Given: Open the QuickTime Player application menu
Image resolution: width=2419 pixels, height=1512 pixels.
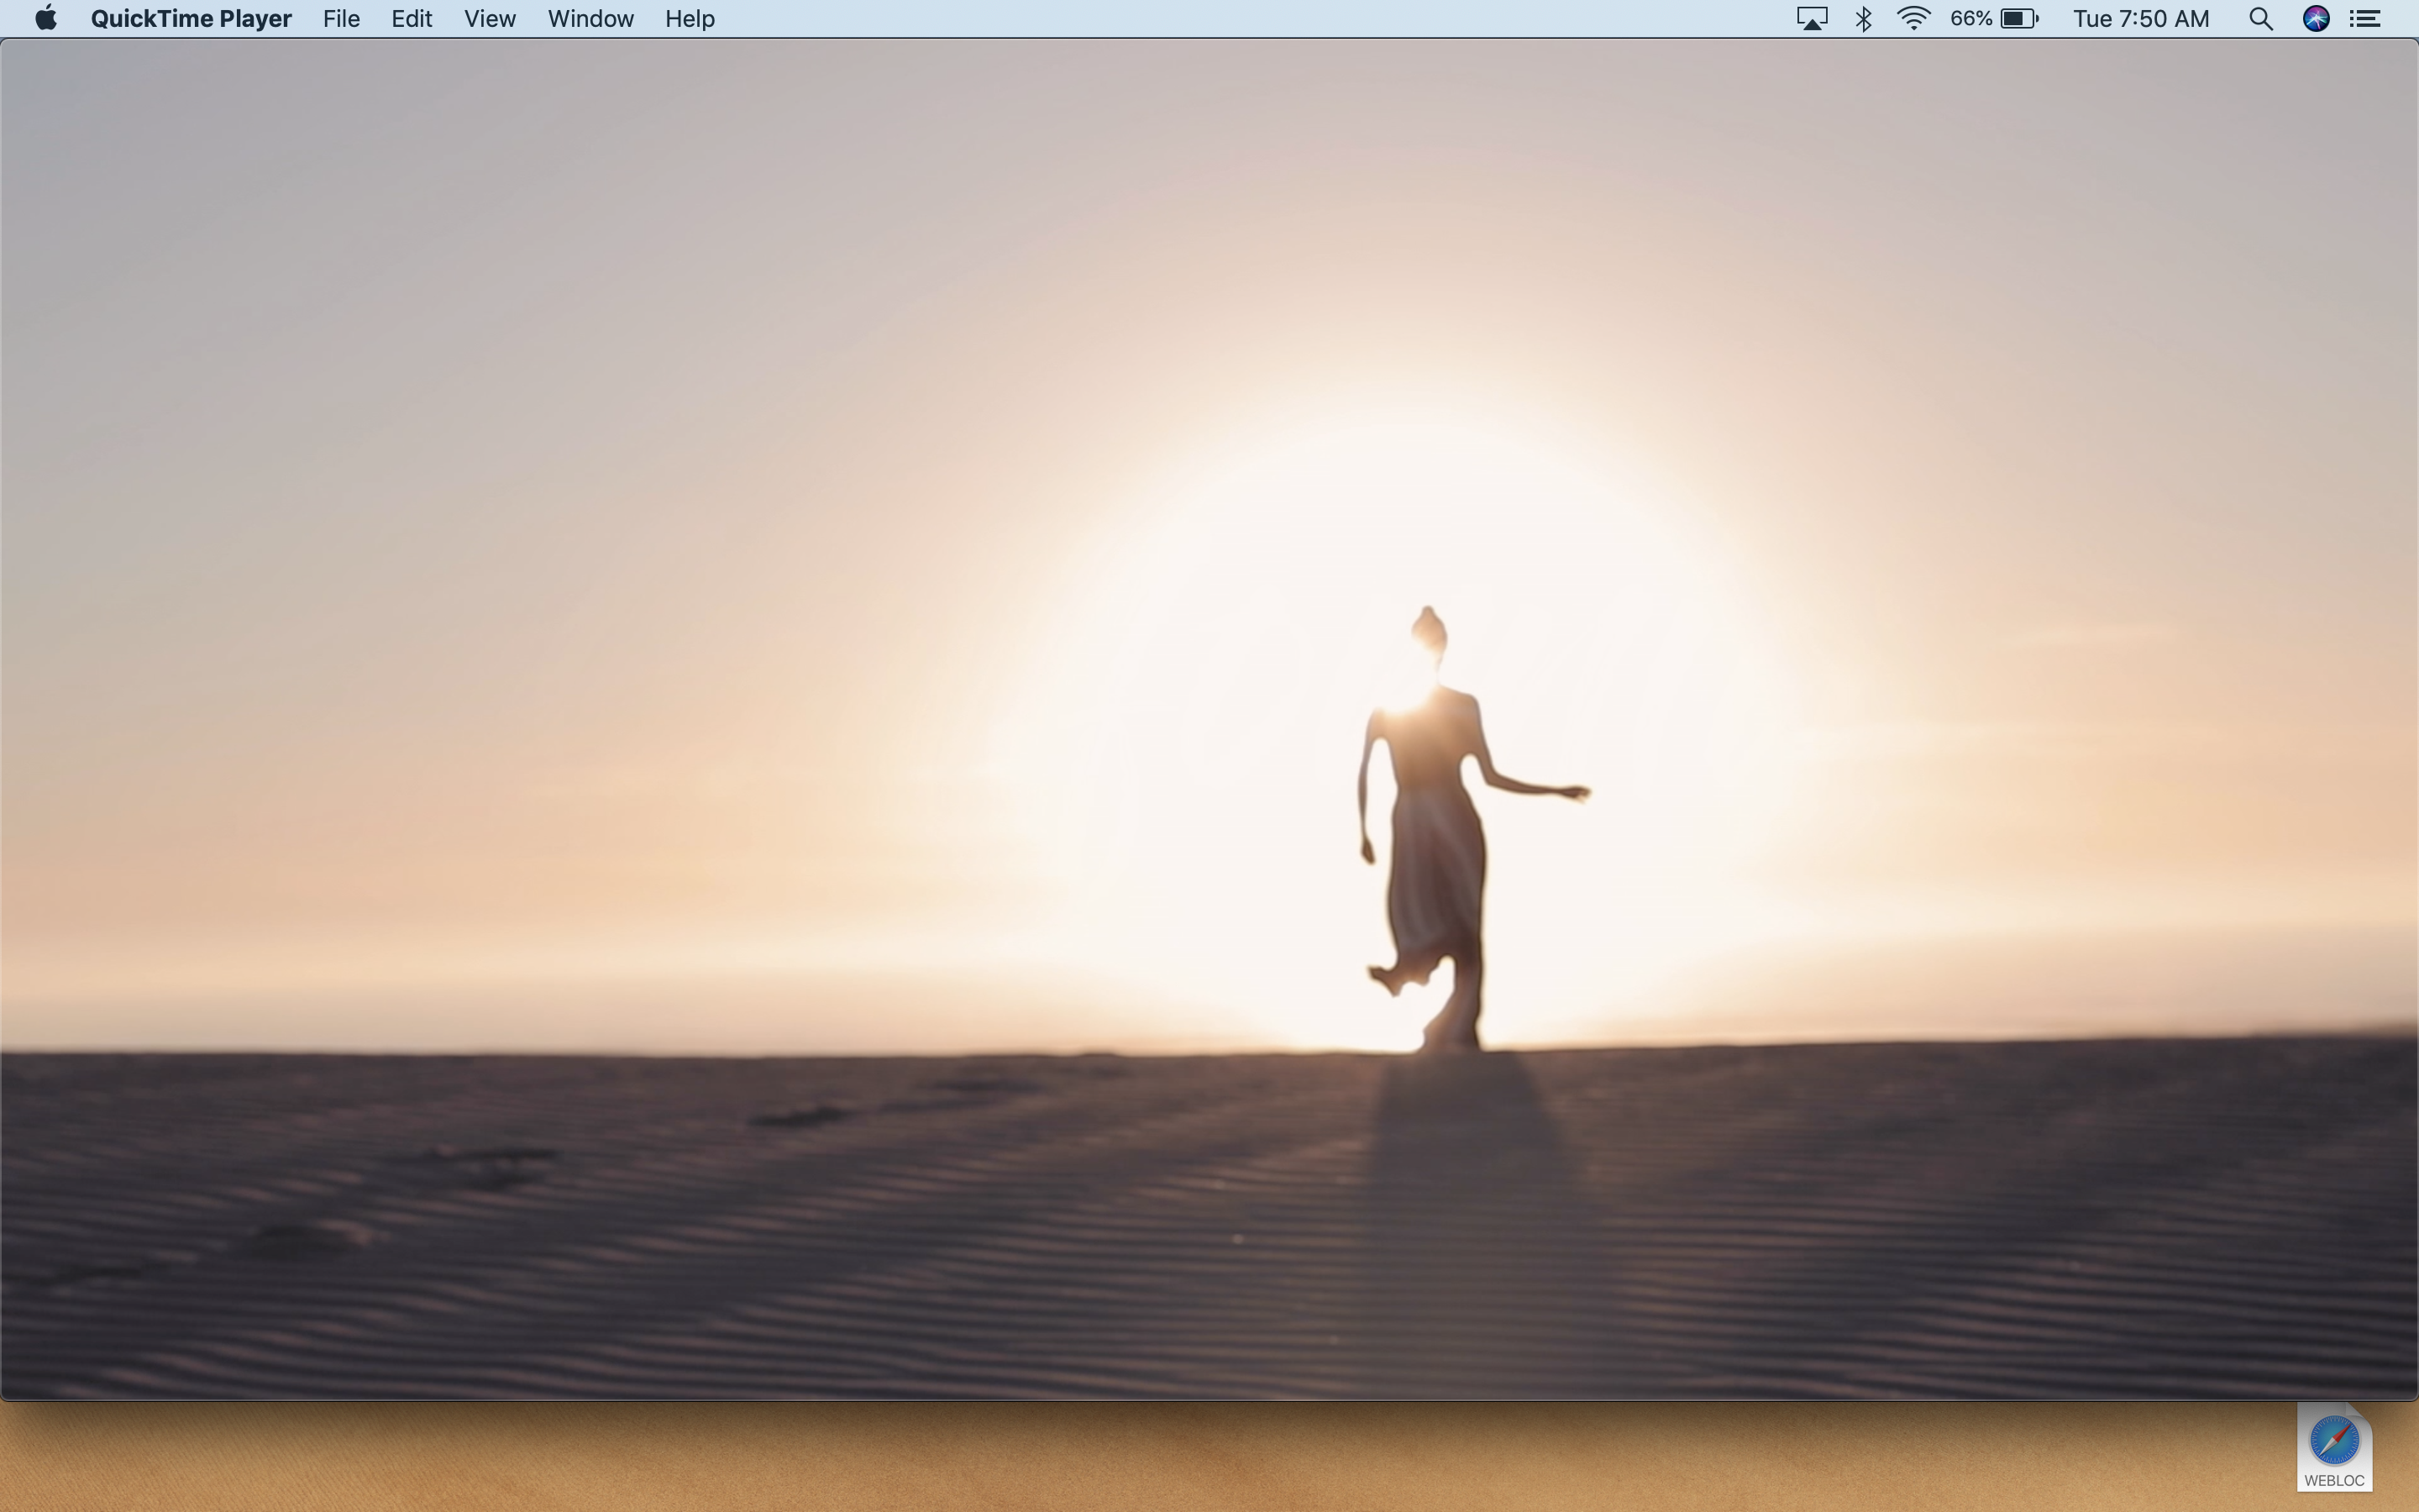Looking at the screenshot, I should [191, 19].
